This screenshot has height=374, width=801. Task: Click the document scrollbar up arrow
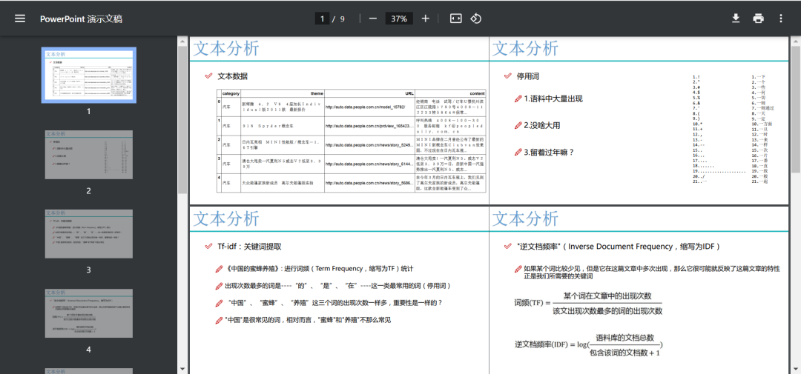796,40
